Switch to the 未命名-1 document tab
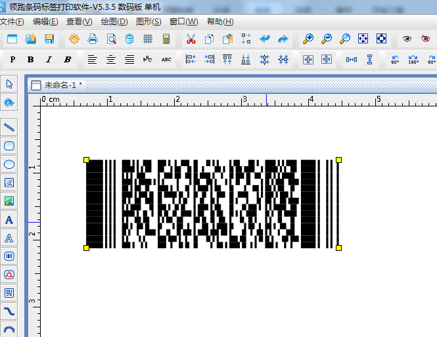This screenshot has width=437, height=337. [x=62, y=85]
